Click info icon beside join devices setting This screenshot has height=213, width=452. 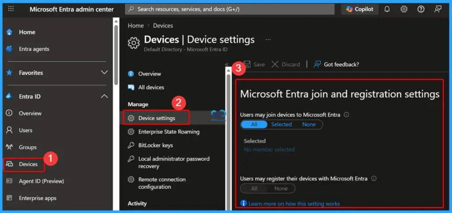click(347, 114)
